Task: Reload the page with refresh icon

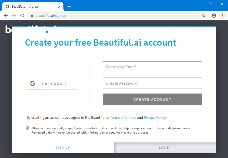Action: point(22,16)
